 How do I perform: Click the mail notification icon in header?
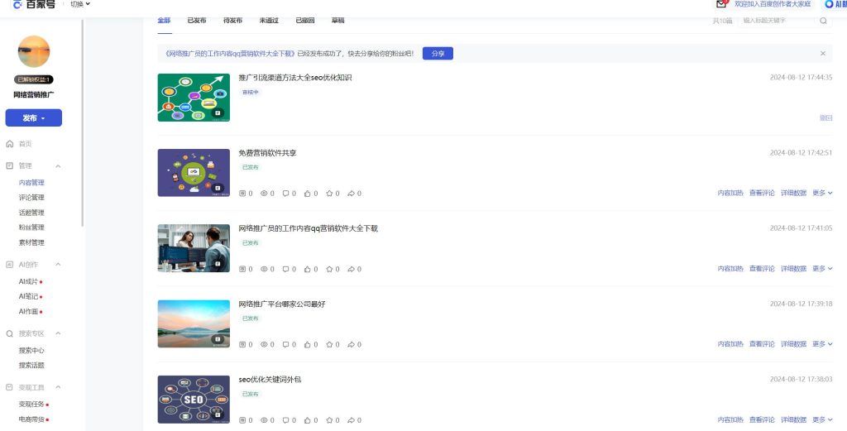pos(721,4)
